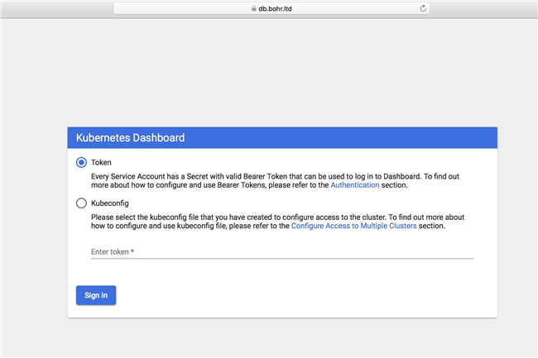Select the Kubeconfig radio button
The image size is (538, 358).
click(81, 203)
